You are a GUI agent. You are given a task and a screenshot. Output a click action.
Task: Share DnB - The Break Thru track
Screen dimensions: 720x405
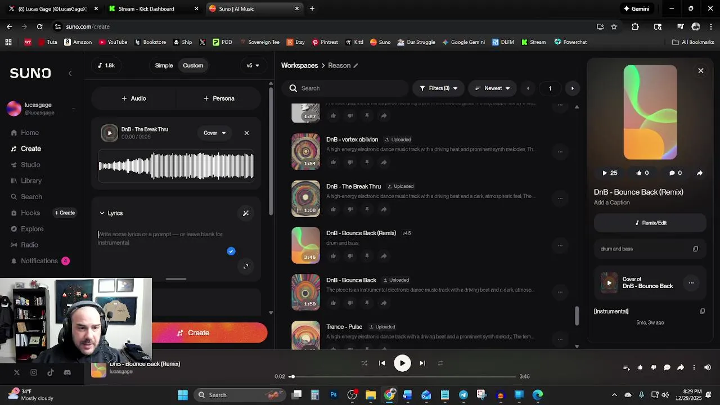tap(384, 209)
